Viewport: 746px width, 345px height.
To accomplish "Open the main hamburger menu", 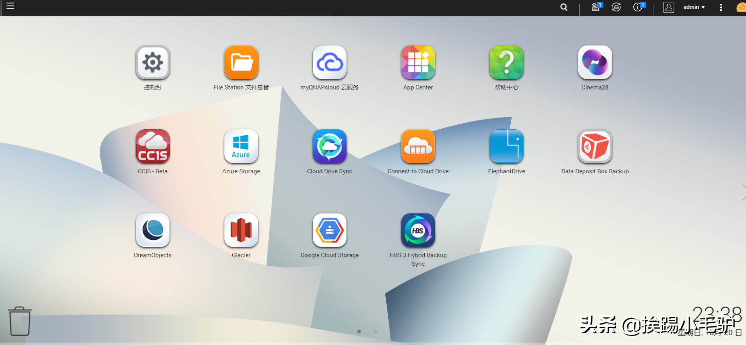I will pos(11,6).
